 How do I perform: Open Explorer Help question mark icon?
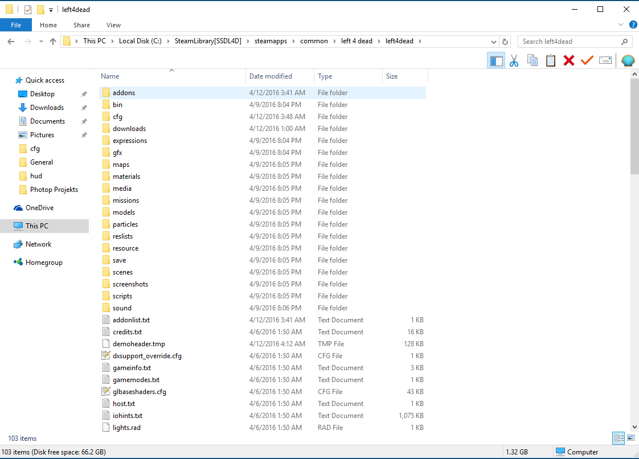[x=633, y=25]
